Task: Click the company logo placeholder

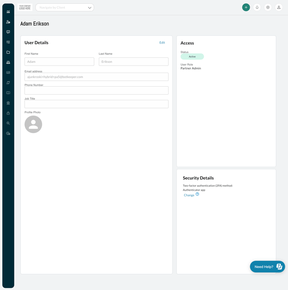Action: 25,7
